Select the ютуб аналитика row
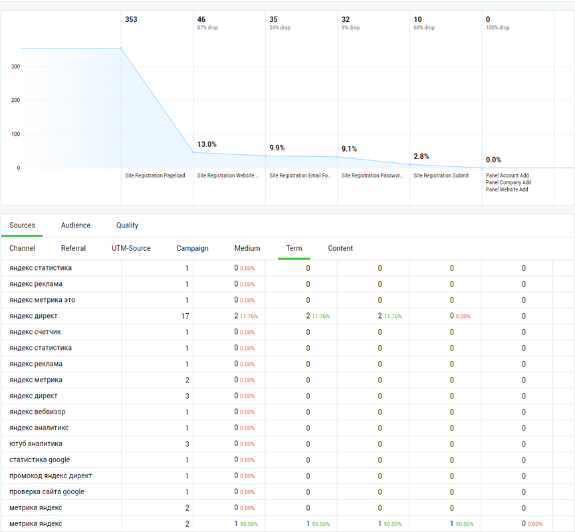This screenshot has width=575, height=532. pyautogui.click(x=287, y=444)
